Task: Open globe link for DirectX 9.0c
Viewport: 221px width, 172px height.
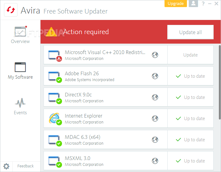Action: [x=155, y=97]
